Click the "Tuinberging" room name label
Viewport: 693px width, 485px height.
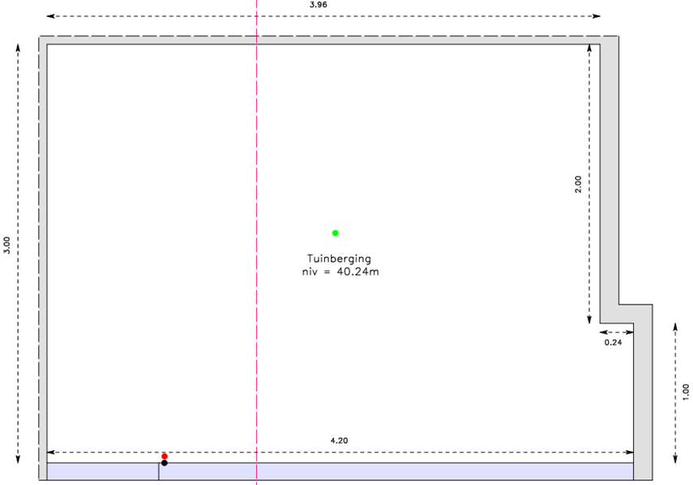[339, 259]
